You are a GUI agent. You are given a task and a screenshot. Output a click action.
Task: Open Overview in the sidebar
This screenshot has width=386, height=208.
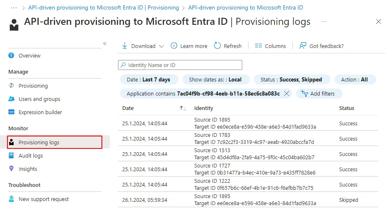point(29,56)
